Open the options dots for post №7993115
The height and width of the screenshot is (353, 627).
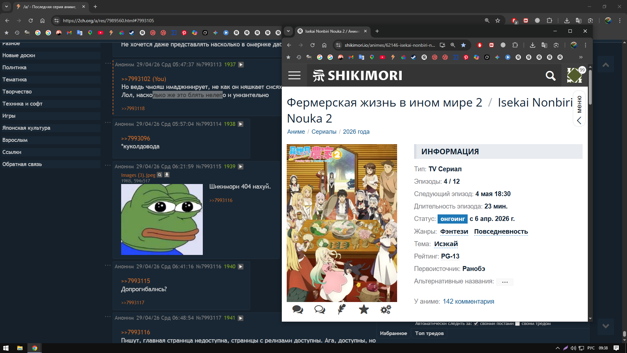(108, 165)
